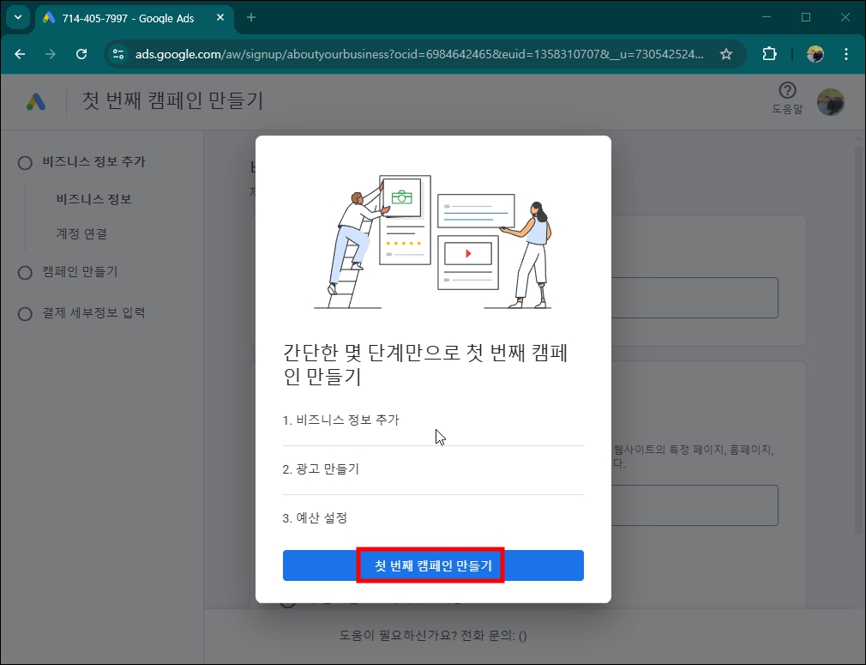This screenshot has height=665, width=866.
Task: Open the browser tab search chevron
Action: coord(18,17)
